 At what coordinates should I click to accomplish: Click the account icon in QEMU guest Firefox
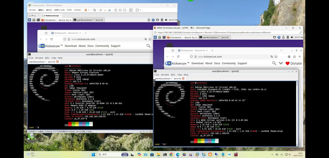(289, 57)
